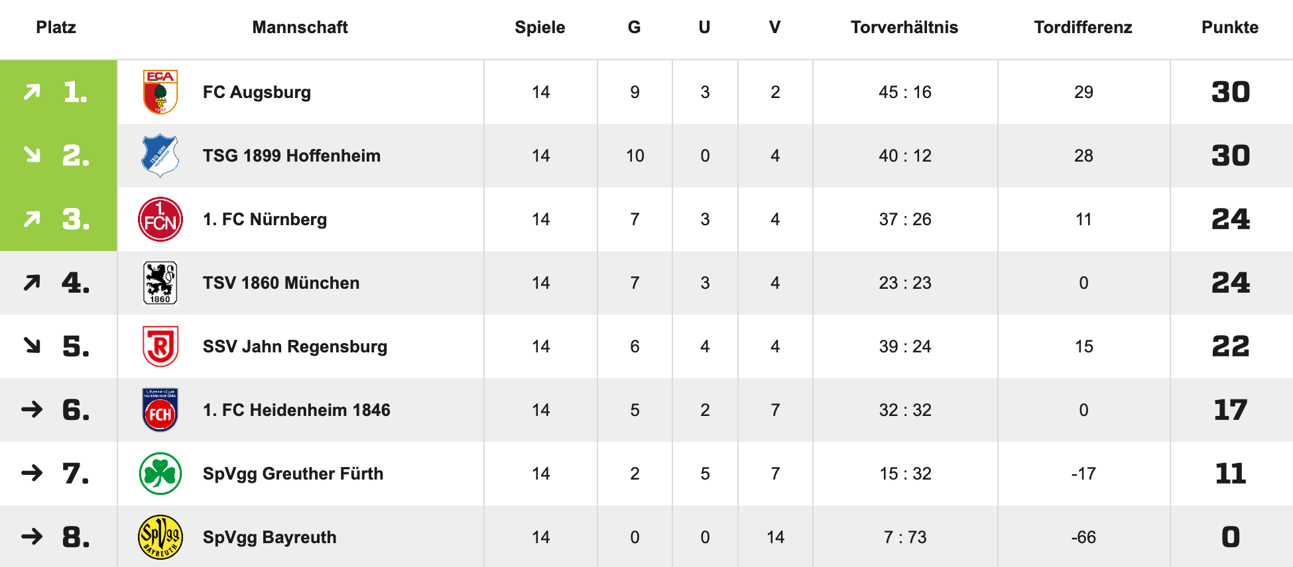This screenshot has width=1293, height=567.
Task: Click the FC Augsburg club crest
Action: pyautogui.click(x=160, y=92)
